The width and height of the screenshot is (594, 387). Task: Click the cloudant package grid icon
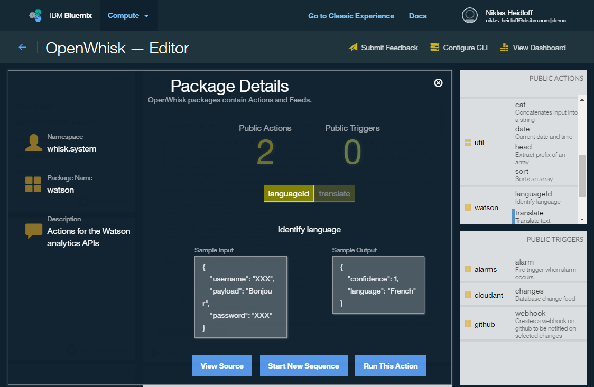(468, 295)
